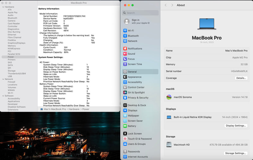Select the Desktop & Dock icon
The image size is (253, 160).
pyautogui.click(x=125, y=105)
